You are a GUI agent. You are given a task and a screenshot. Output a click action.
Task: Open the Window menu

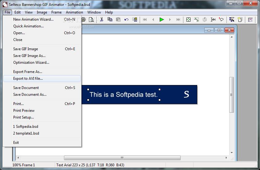click(94, 12)
